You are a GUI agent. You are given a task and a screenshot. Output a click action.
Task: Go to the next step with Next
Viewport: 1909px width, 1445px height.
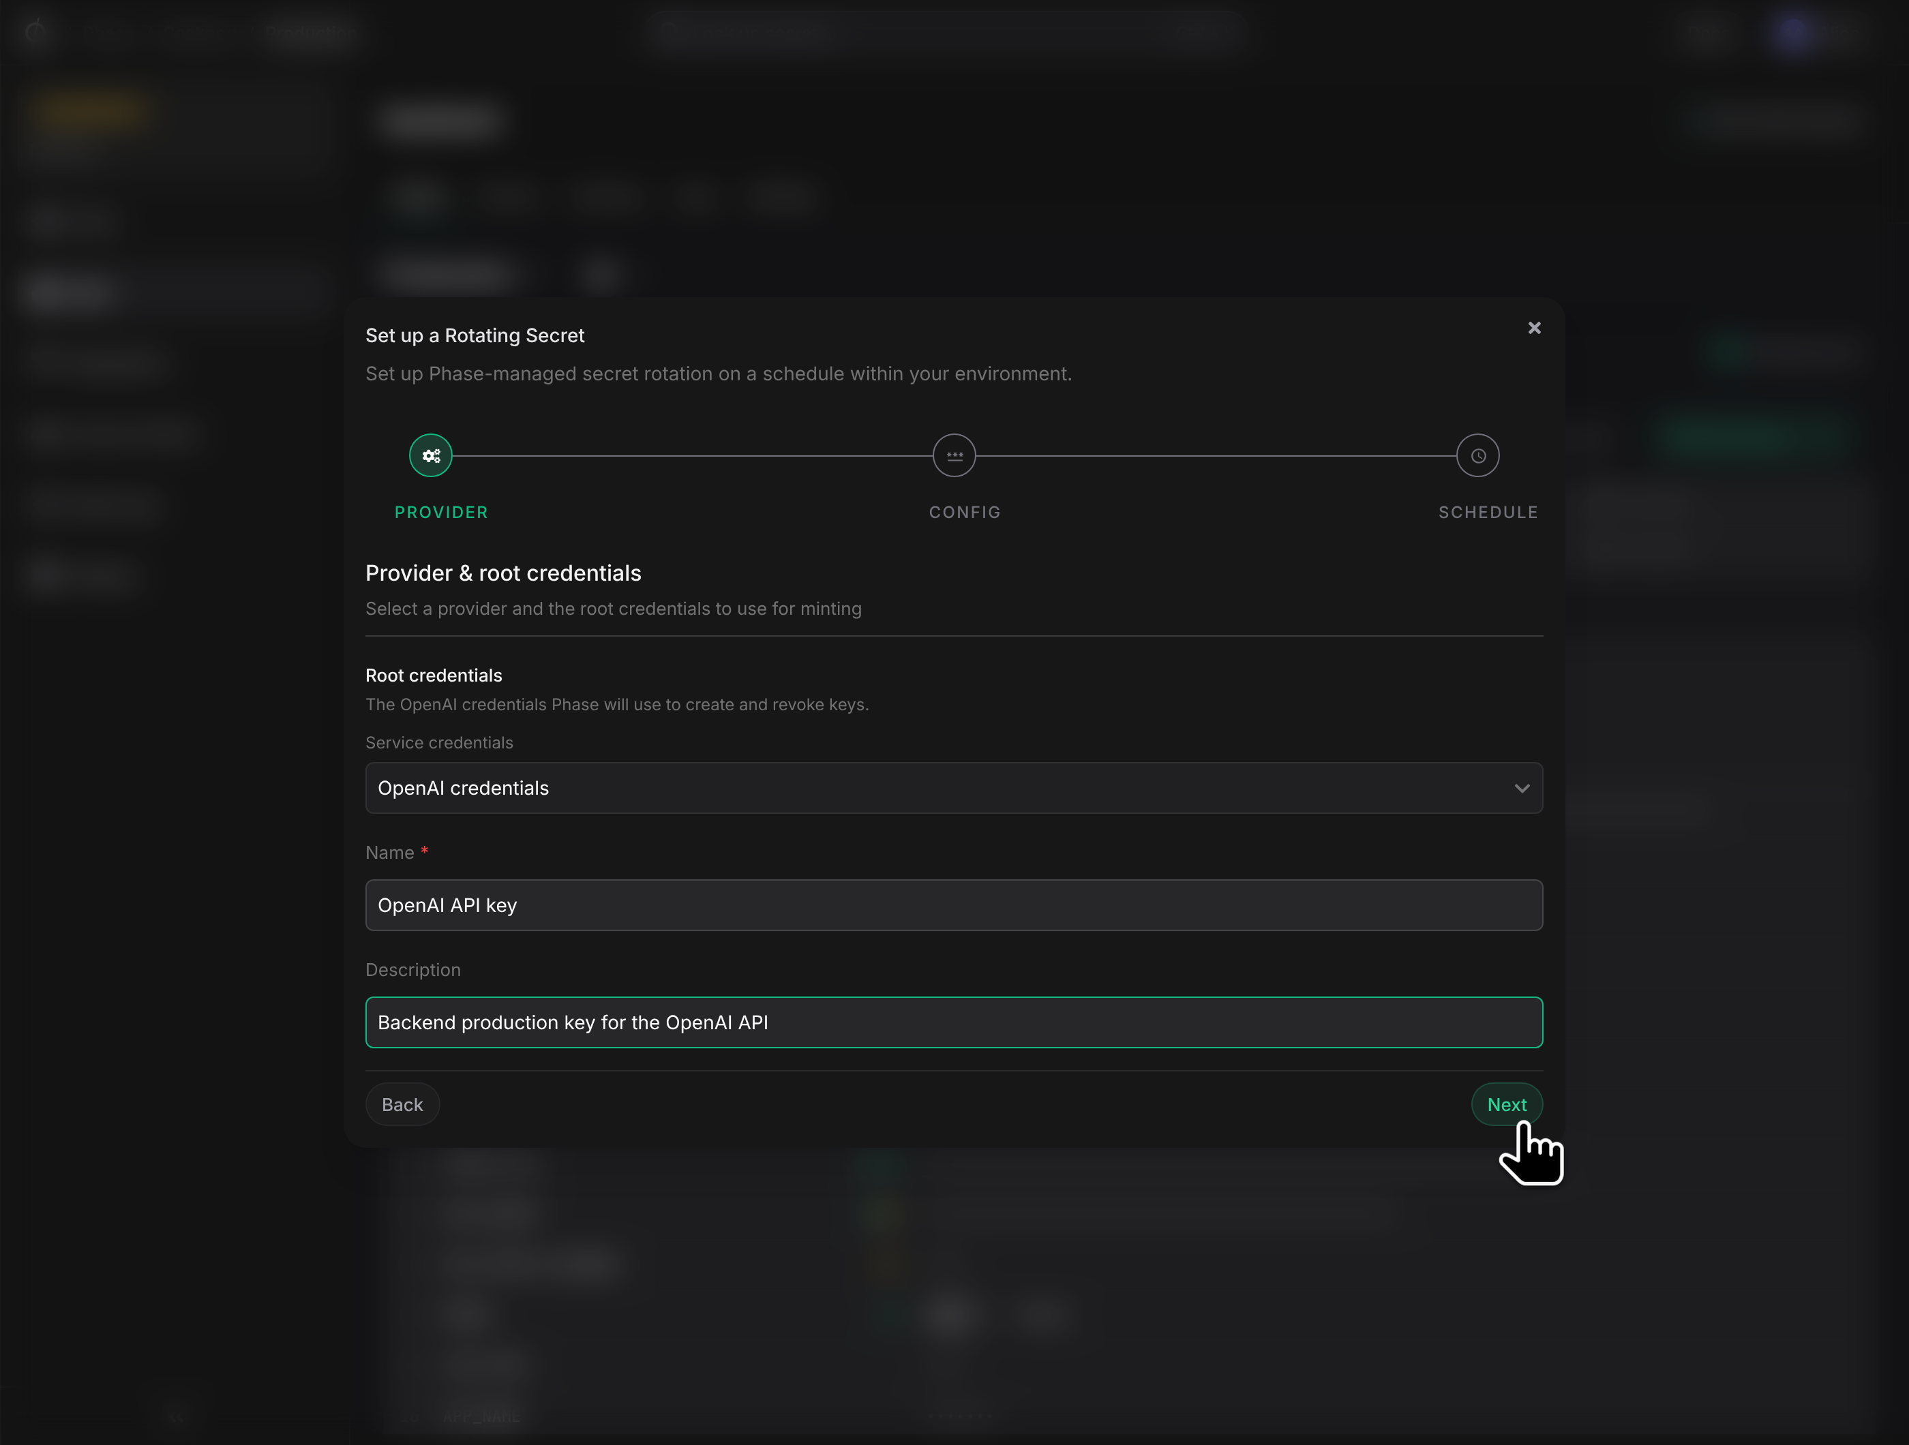(1507, 1104)
